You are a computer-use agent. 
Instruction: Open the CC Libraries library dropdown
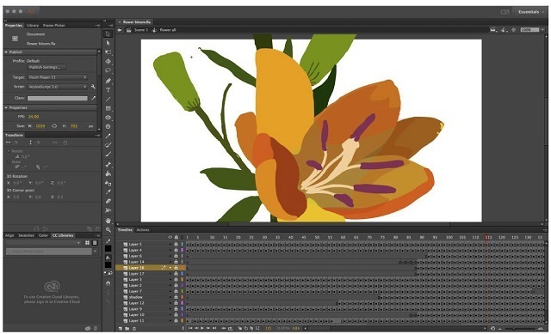(43, 243)
